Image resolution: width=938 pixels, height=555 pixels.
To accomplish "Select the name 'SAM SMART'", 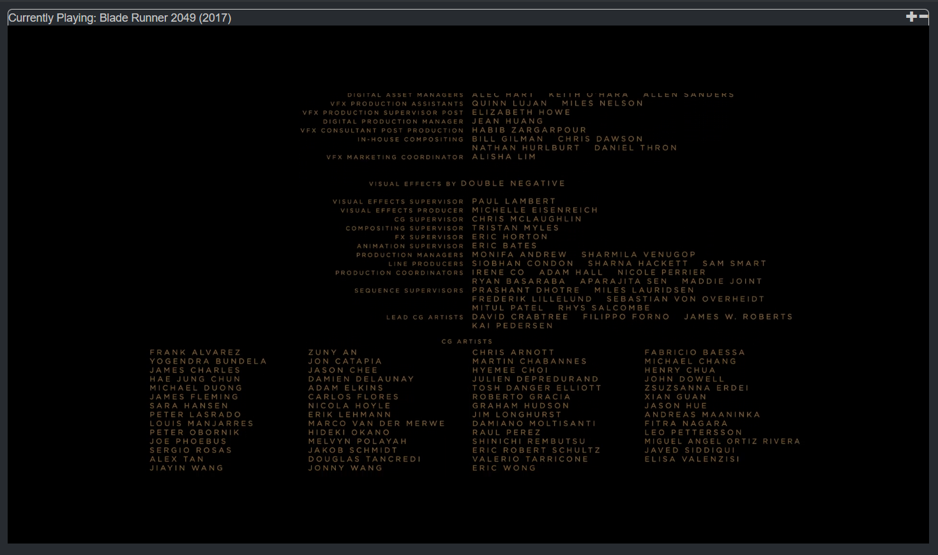I will click(735, 263).
